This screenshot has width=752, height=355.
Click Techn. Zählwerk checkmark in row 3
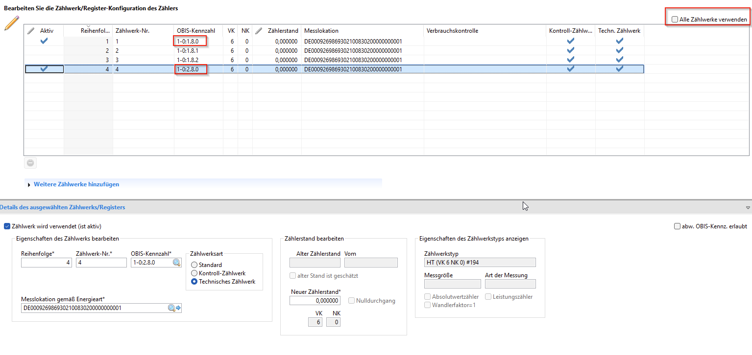[619, 60]
